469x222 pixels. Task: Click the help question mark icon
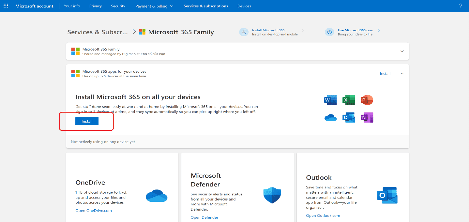click(461, 6)
